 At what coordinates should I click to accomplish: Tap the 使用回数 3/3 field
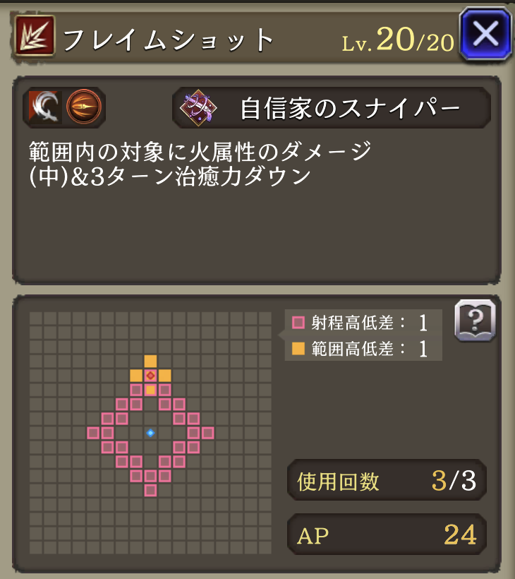[x=387, y=480]
